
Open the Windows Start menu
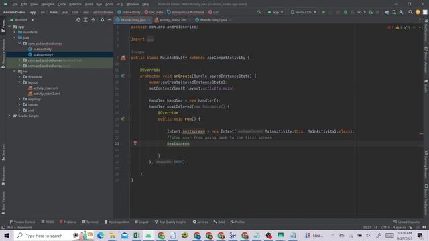pyautogui.click(x=6, y=235)
